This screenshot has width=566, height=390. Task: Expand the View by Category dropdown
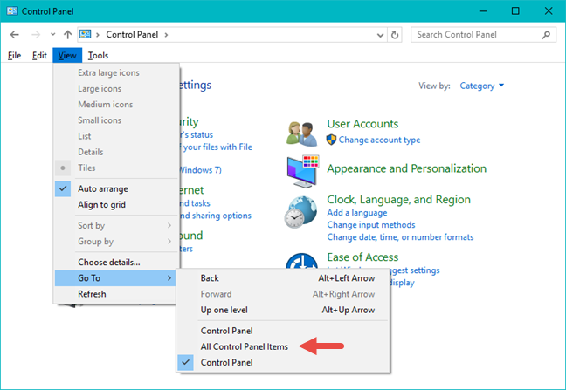pos(483,86)
